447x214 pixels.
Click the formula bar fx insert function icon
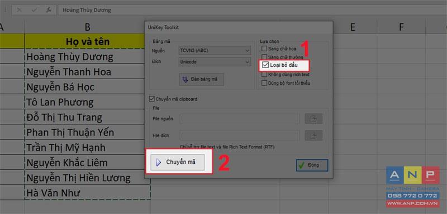pos(49,10)
